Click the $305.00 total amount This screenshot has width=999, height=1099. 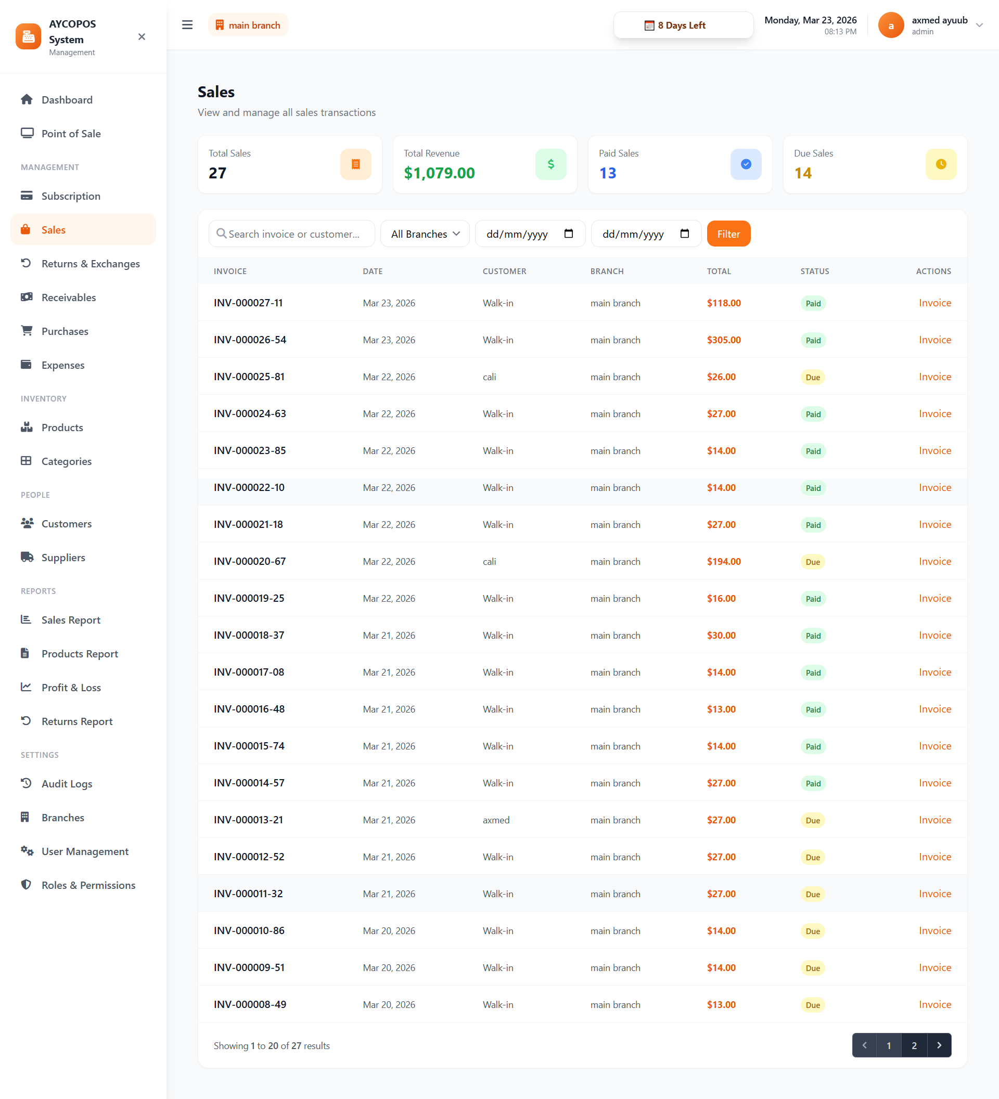point(724,340)
